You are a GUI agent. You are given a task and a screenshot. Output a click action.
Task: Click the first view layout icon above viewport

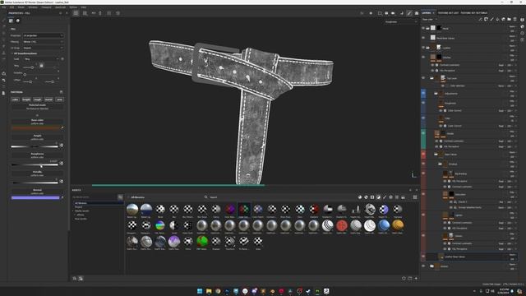pos(76,13)
